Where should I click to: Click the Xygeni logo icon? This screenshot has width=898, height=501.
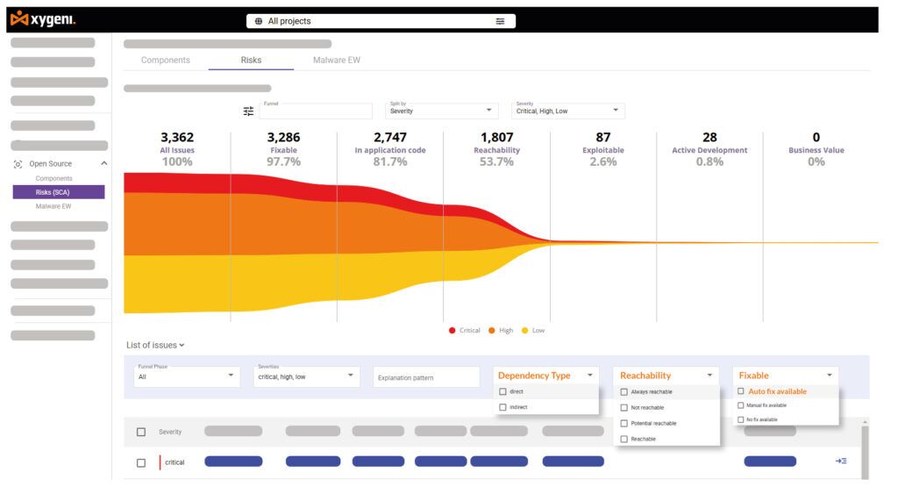(19, 19)
